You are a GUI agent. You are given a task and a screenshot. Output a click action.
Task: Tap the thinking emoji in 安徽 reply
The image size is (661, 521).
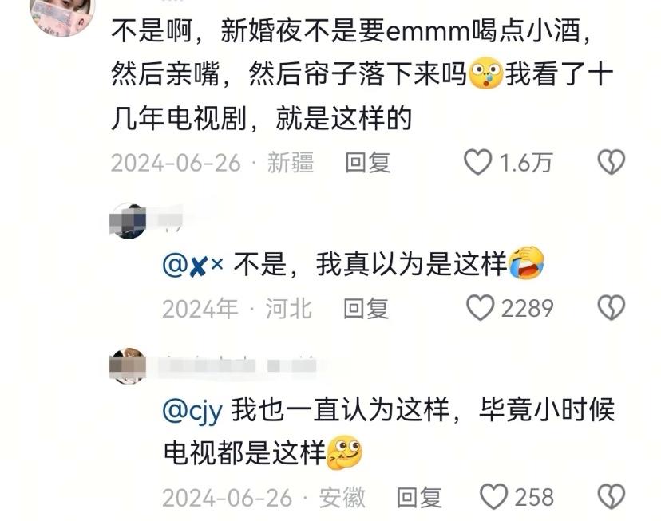point(344,453)
